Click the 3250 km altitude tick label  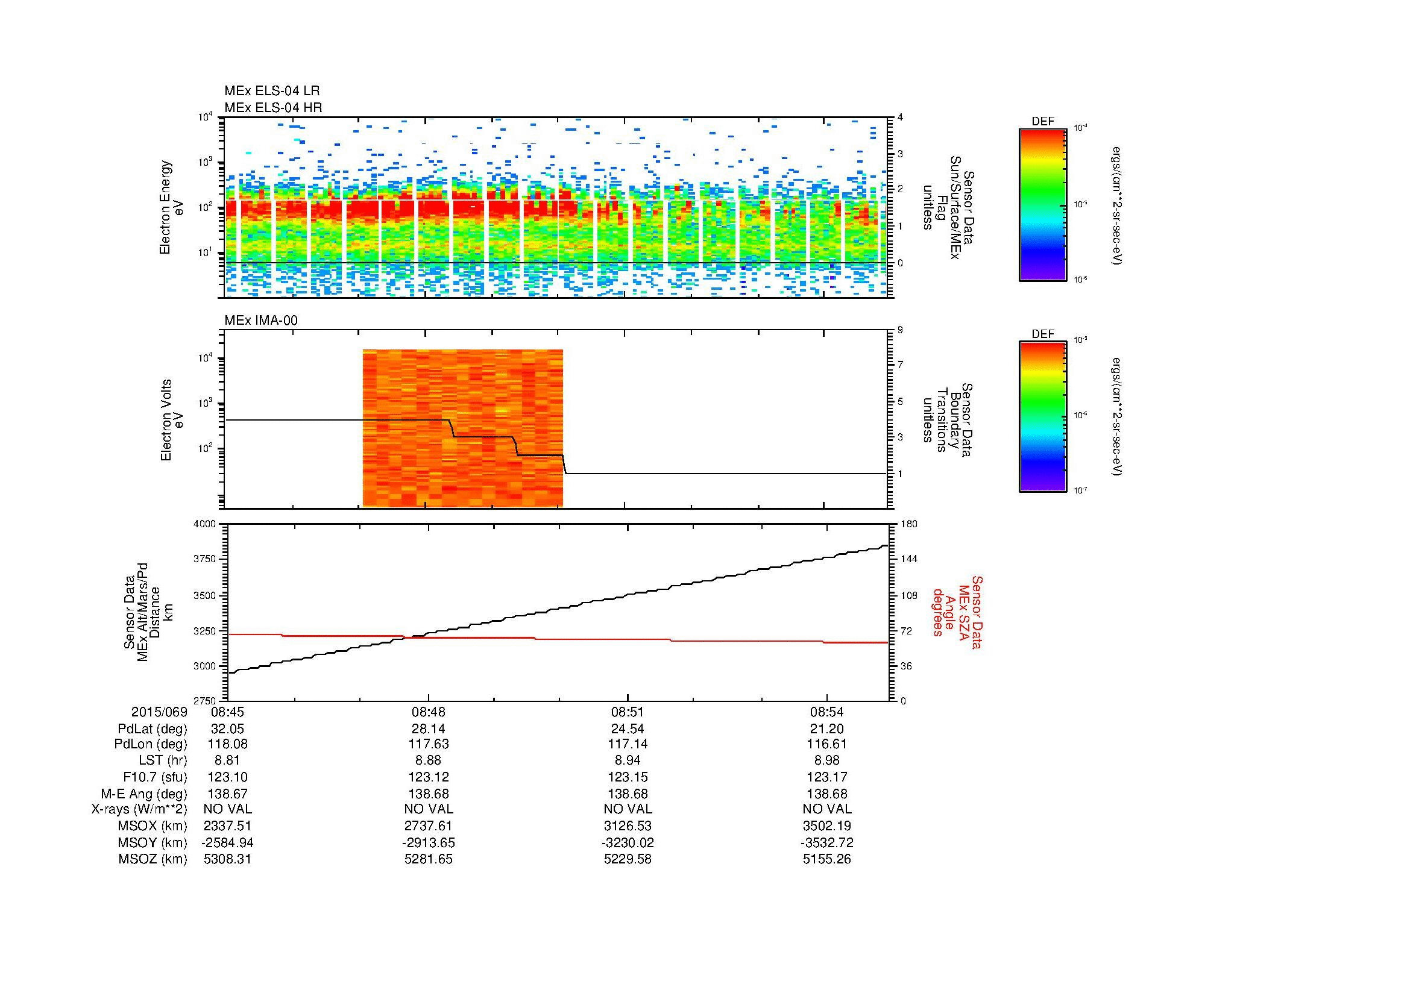205,631
